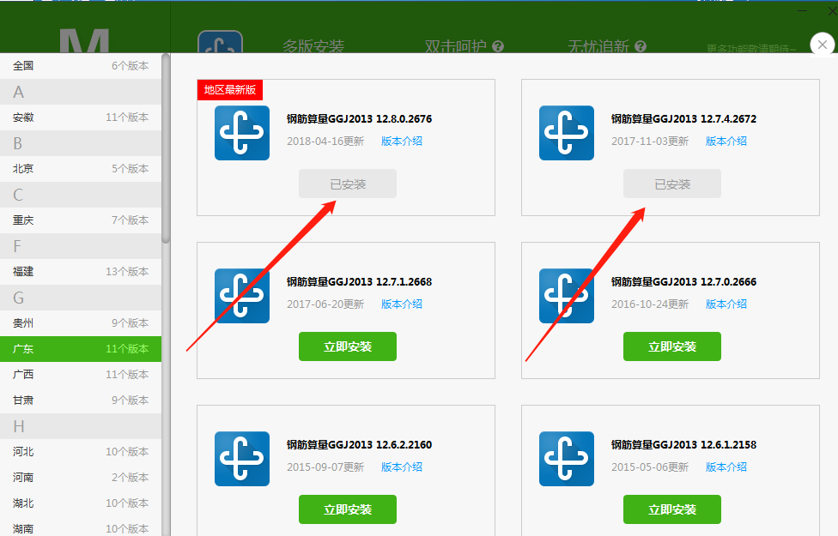Install version 12.7.1.2668 with 立即安装
838x536 pixels.
tap(348, 346)
